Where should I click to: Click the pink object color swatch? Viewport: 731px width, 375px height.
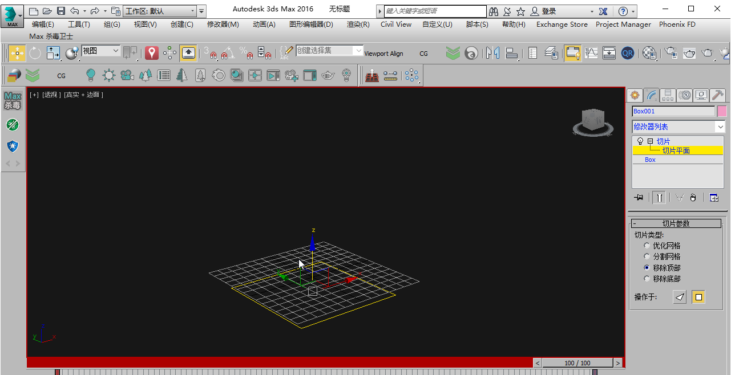coord(722,111)
